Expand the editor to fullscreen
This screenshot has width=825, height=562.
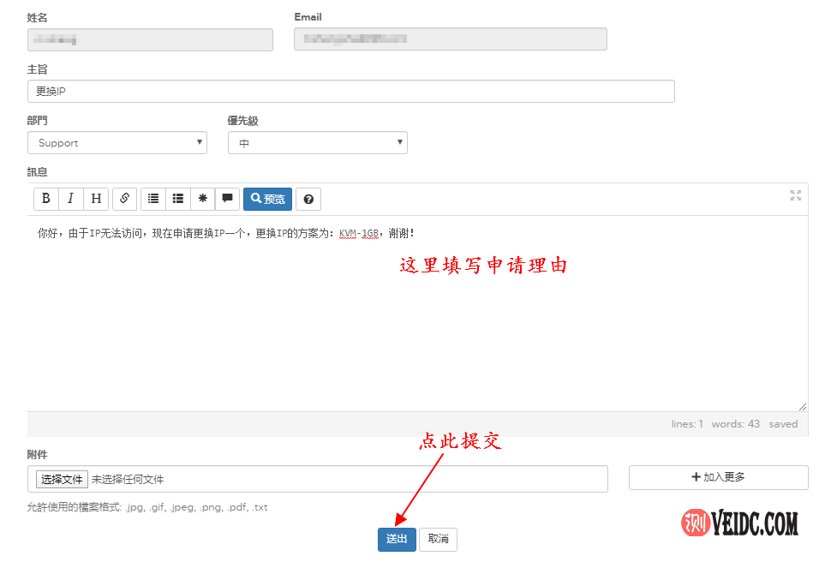click(x=796, y=195)
